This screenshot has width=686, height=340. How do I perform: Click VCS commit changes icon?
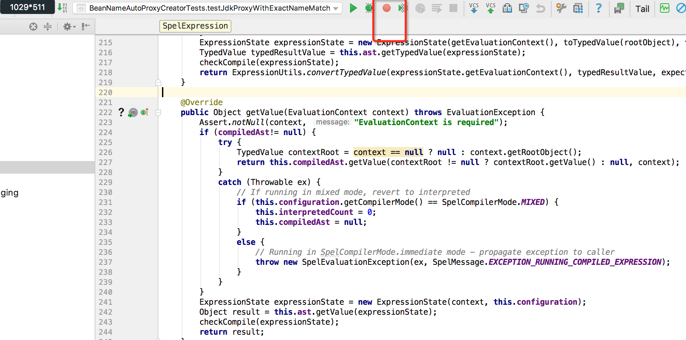(x=490, y=8)
